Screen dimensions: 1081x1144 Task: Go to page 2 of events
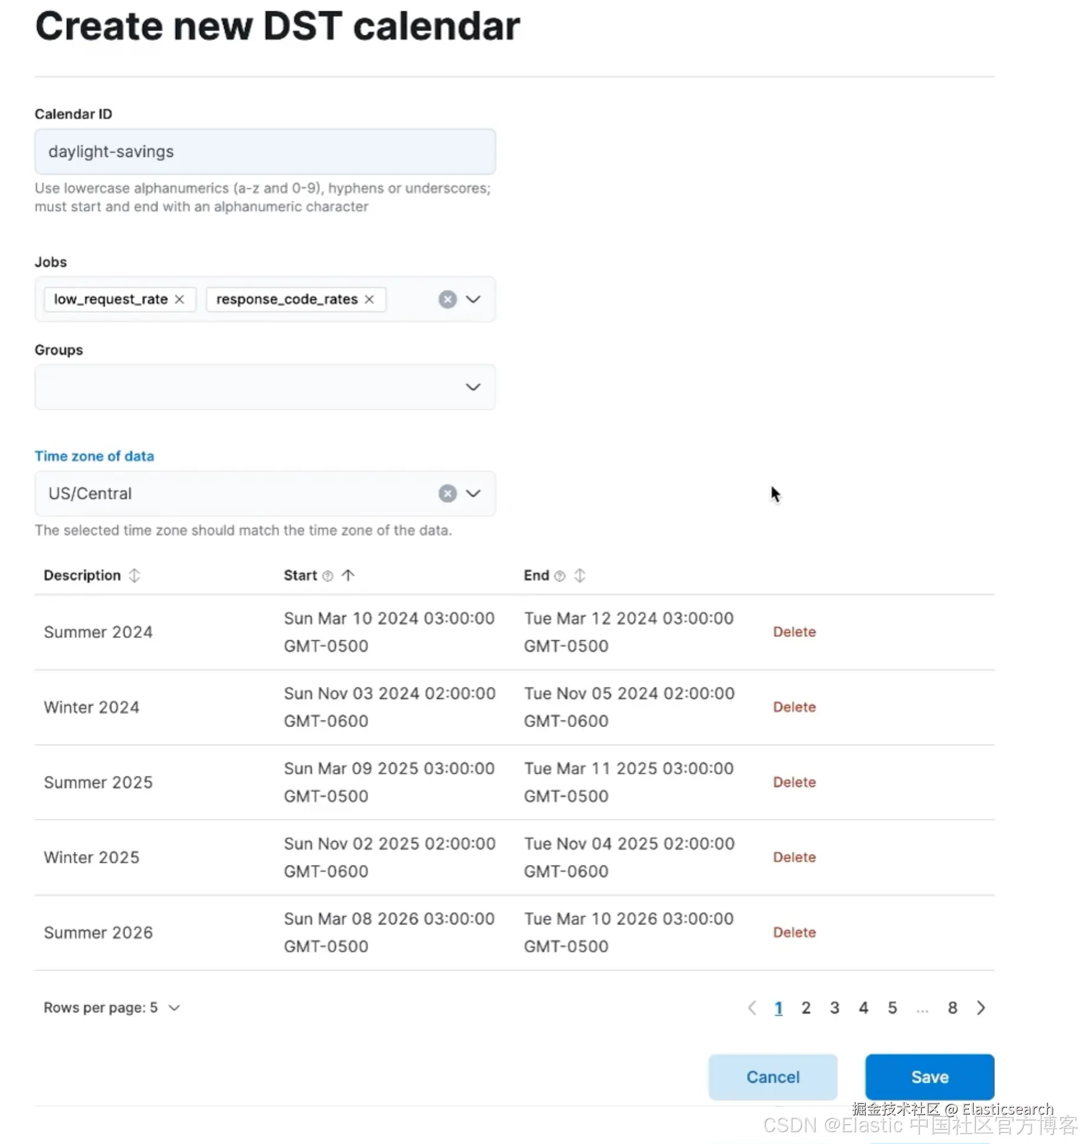coord(806,1008)
